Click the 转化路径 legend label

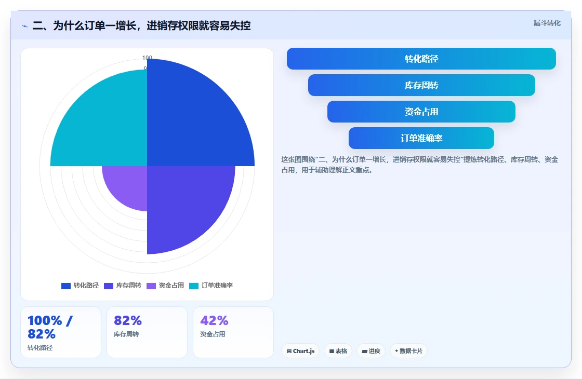(x=86, y=286)
